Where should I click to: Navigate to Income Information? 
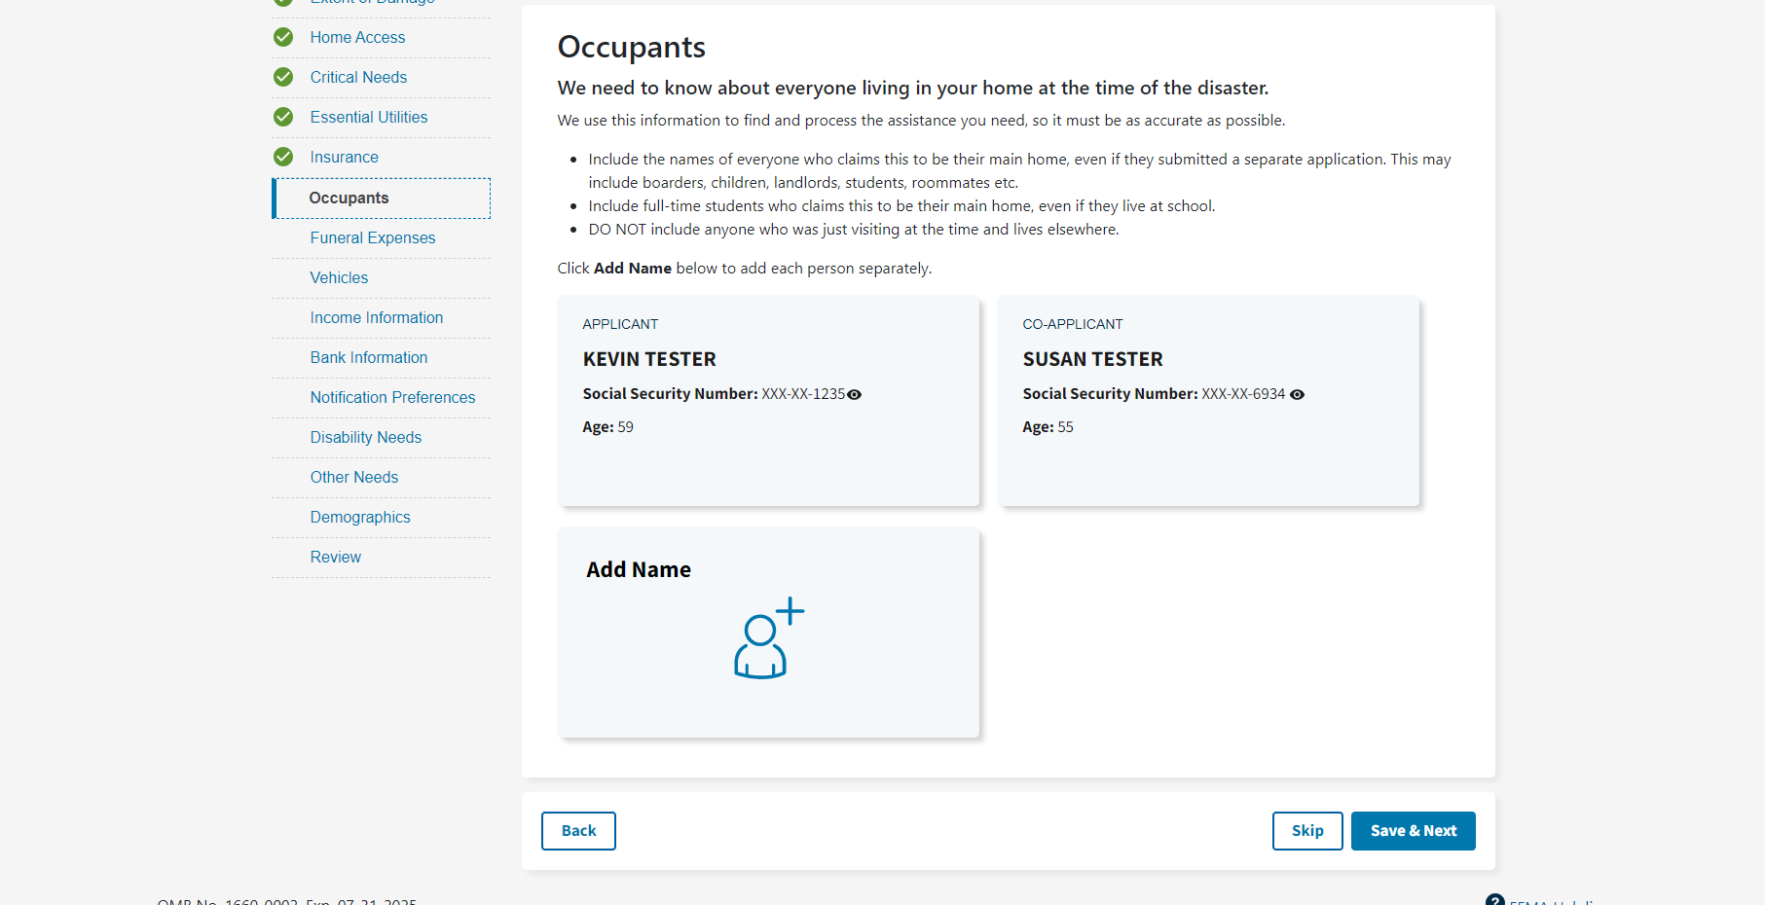[377, 317]
